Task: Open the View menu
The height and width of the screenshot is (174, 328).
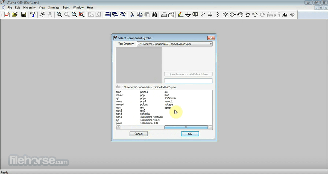Action: tap(42, 8)
